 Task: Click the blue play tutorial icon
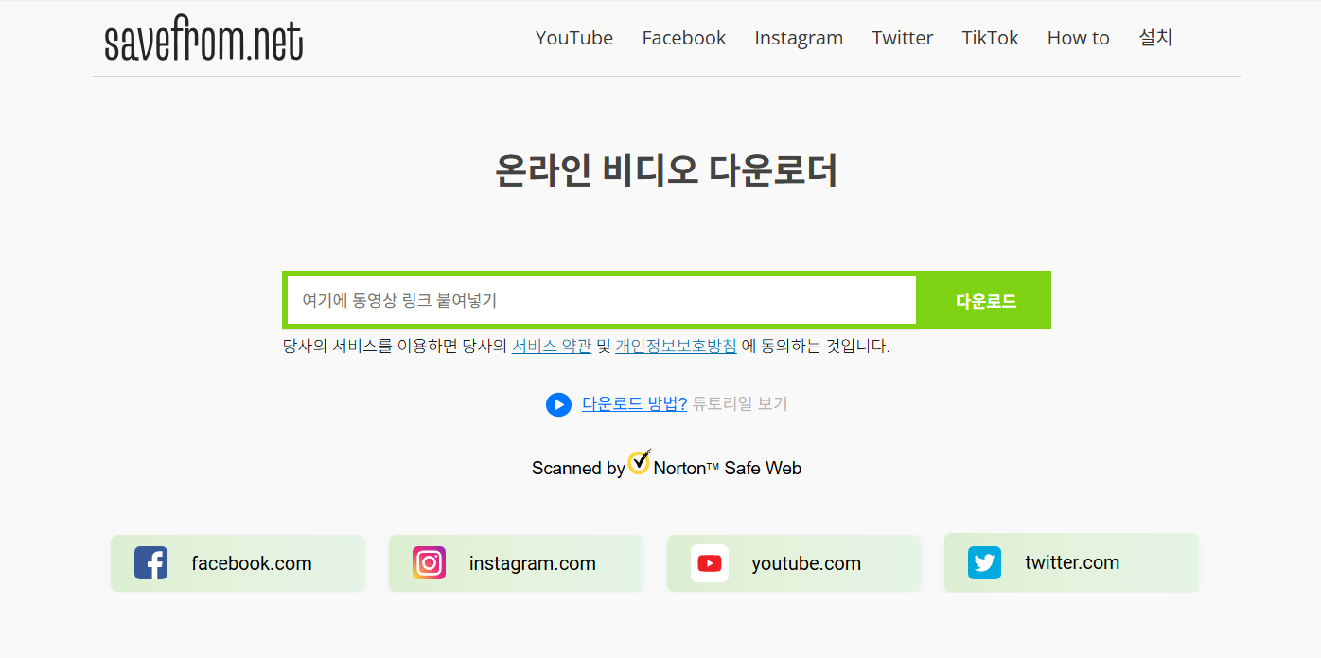pyautogui.click(x=558, y=404)
